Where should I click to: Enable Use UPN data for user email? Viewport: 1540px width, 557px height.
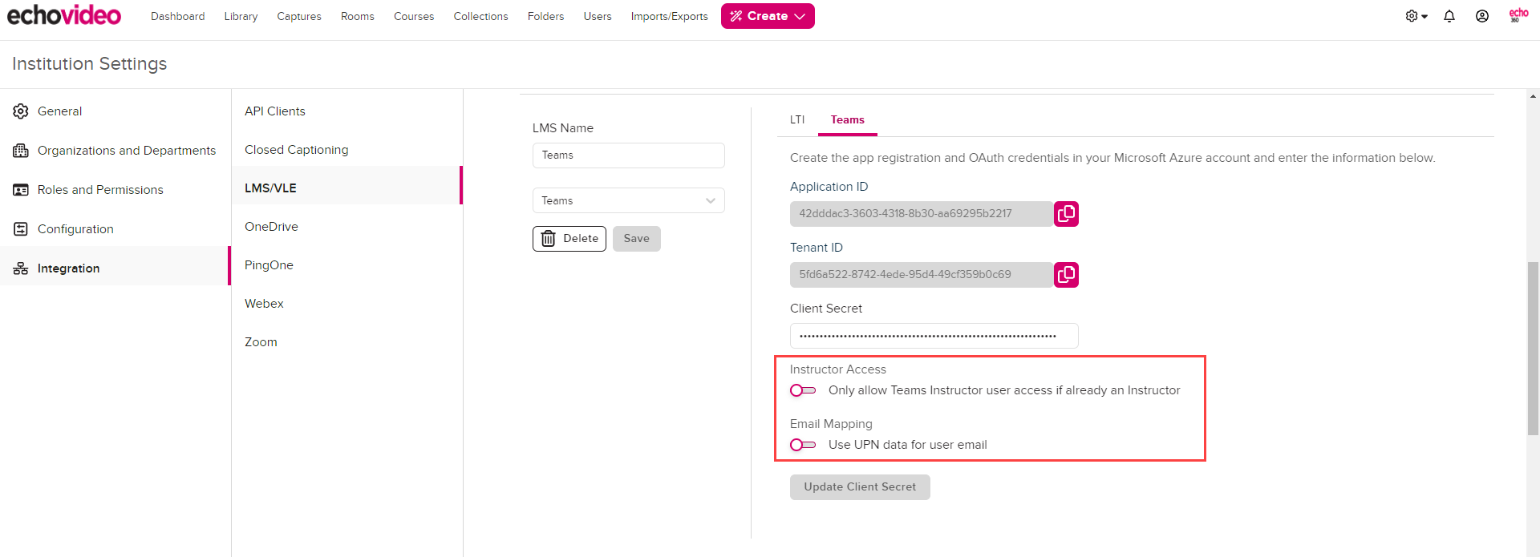(803, 445)
